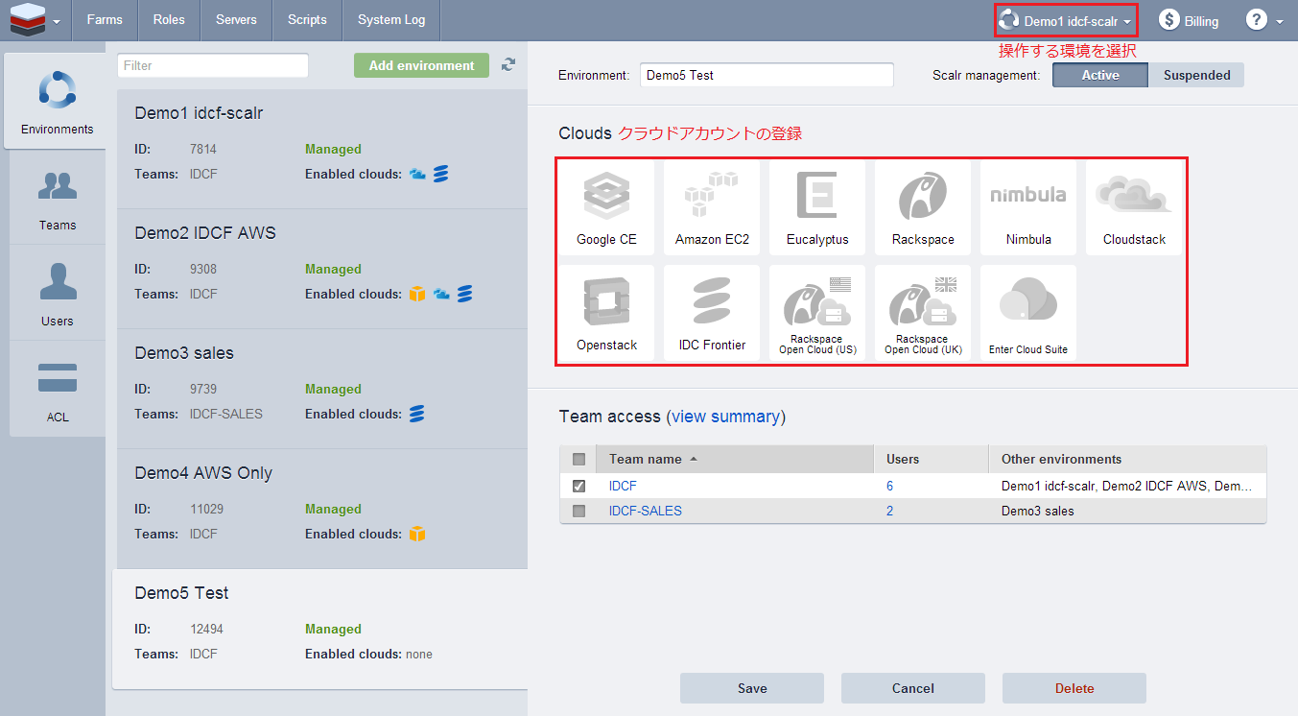Screen dimensions: 1298x716
Task: Select the Demo4 AWS Only environment card
Action: click(322, 509)
